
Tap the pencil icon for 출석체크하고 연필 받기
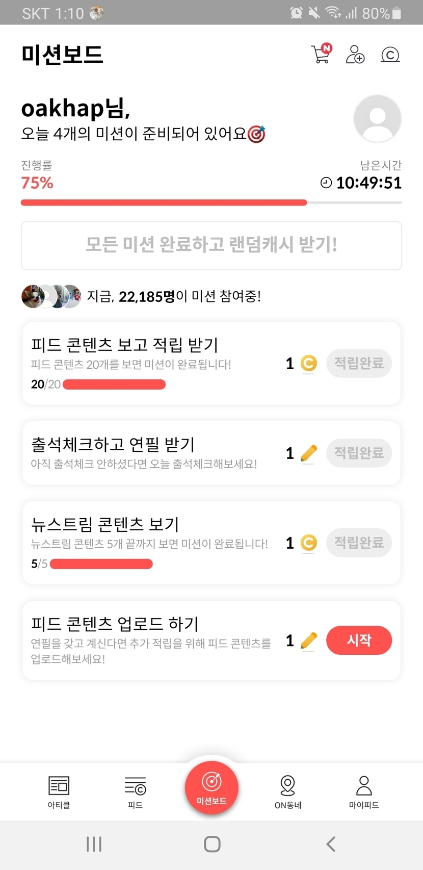(x=308, y=453)
